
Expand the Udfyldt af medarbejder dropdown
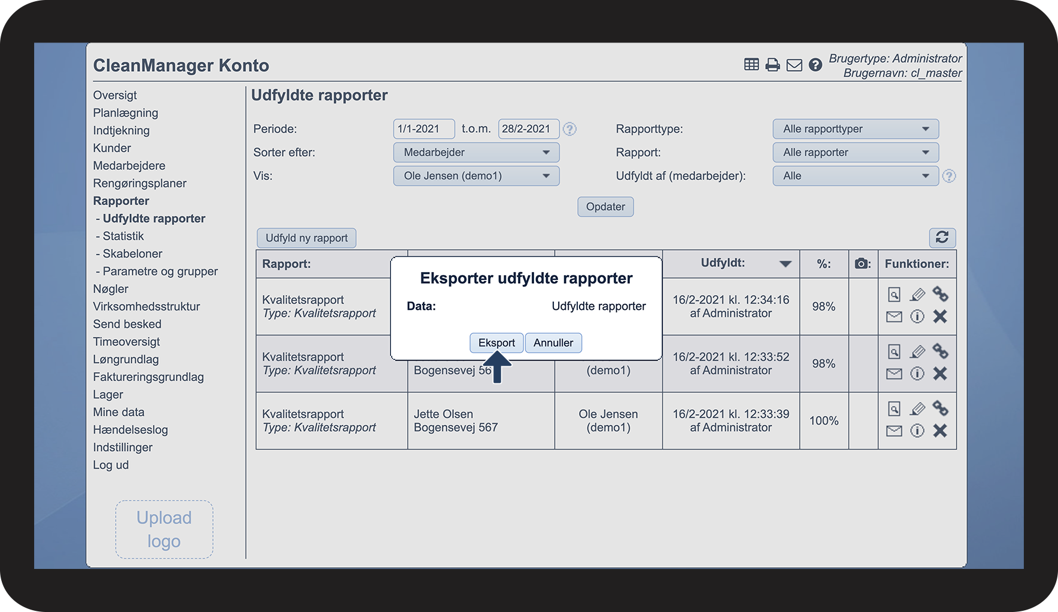pos(855,176)
